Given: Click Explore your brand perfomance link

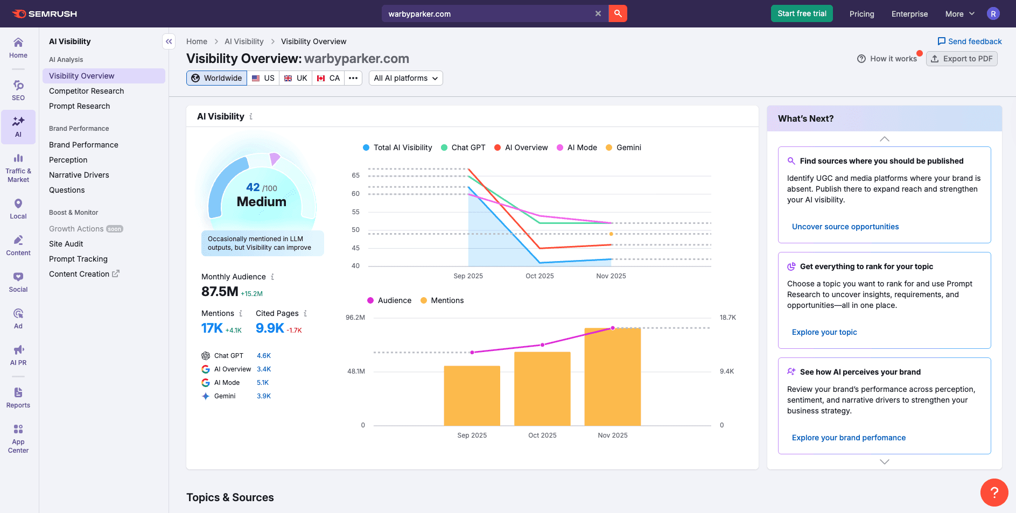Looking at the screenshot, I should (x=849, y=438).
